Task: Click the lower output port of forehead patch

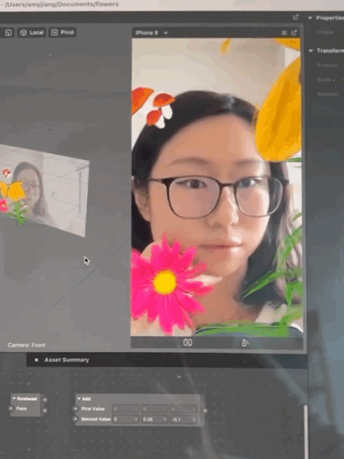Action: point(45,410)
